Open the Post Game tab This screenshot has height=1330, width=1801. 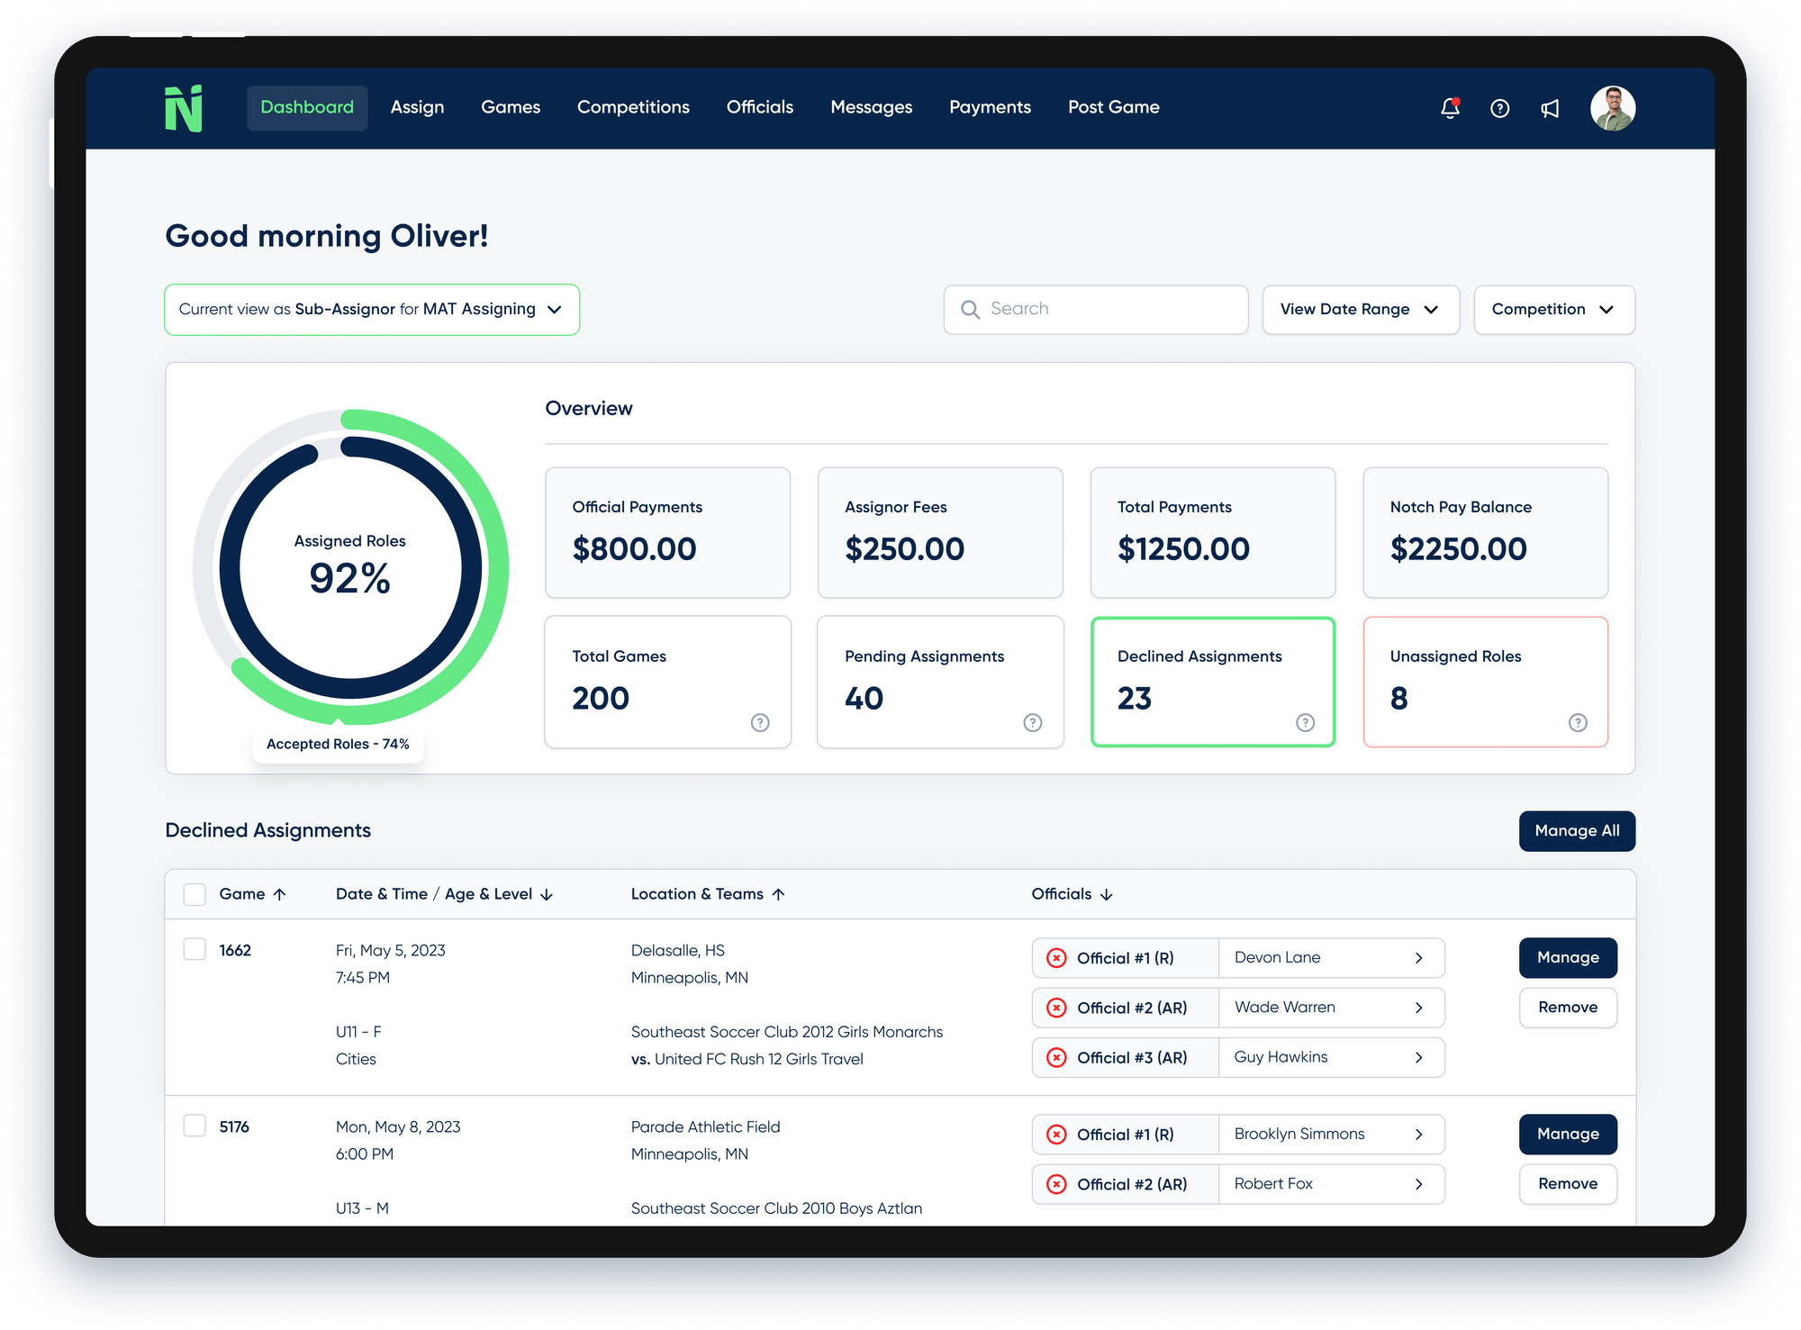pos(1113,107)
